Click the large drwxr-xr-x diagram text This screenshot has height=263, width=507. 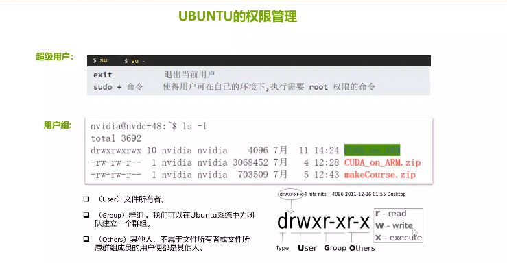click(x=323, y=222)
